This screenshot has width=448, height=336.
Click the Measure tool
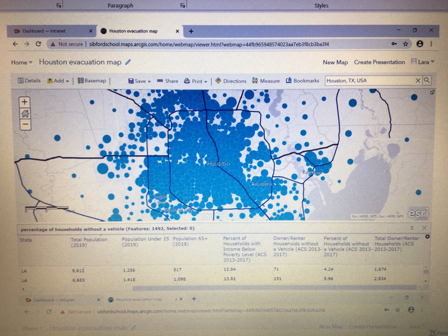tap(266, 81)
